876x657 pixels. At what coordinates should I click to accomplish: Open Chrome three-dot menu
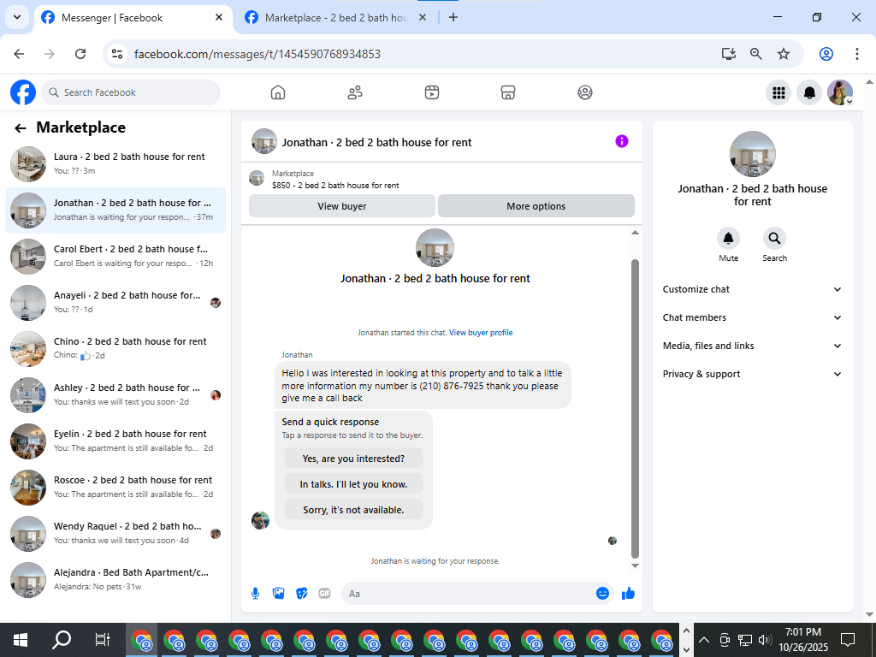[x=857, y=54]
